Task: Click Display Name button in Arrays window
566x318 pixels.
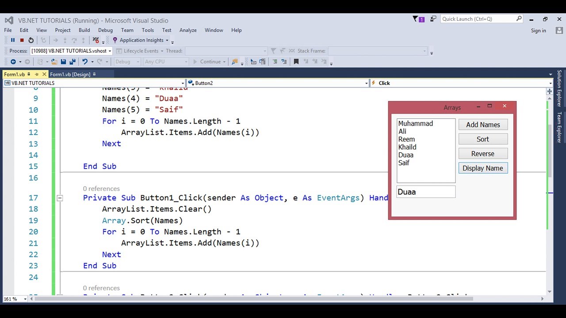Action: pos(483,168)
